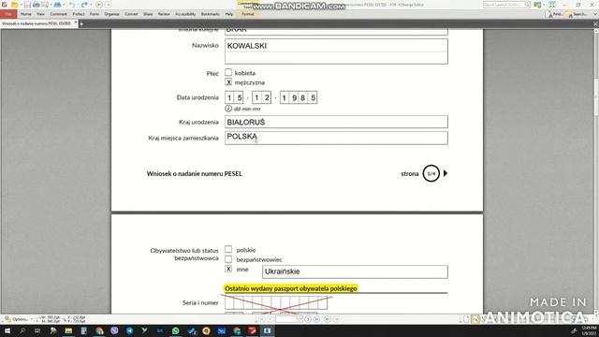
Task: Open Windows taskbar search
Action: [x=22, y=330]
